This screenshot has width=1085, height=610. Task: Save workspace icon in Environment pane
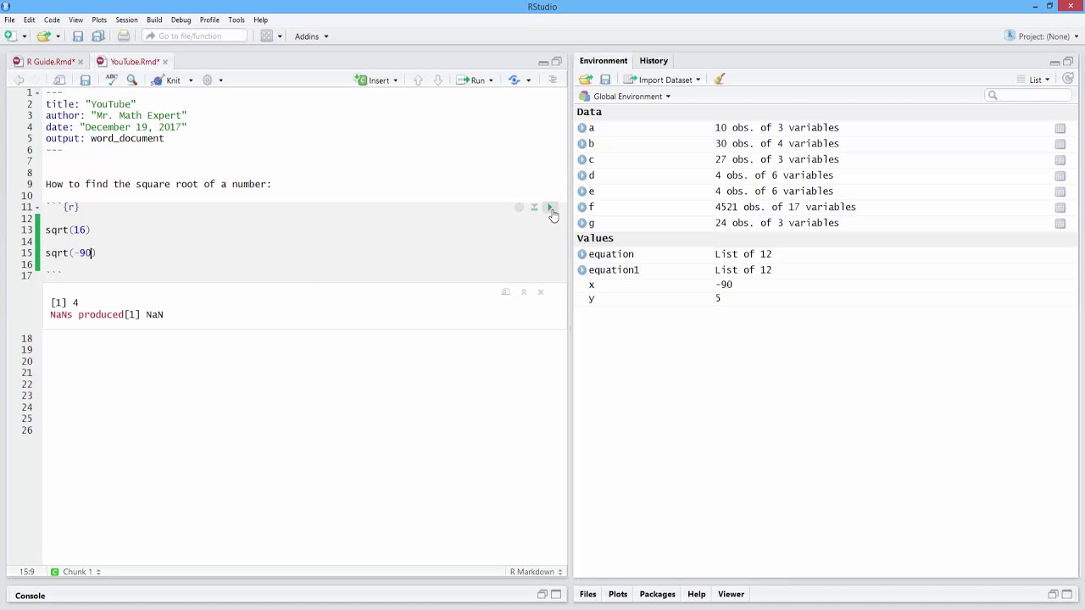tap(605, 80)
